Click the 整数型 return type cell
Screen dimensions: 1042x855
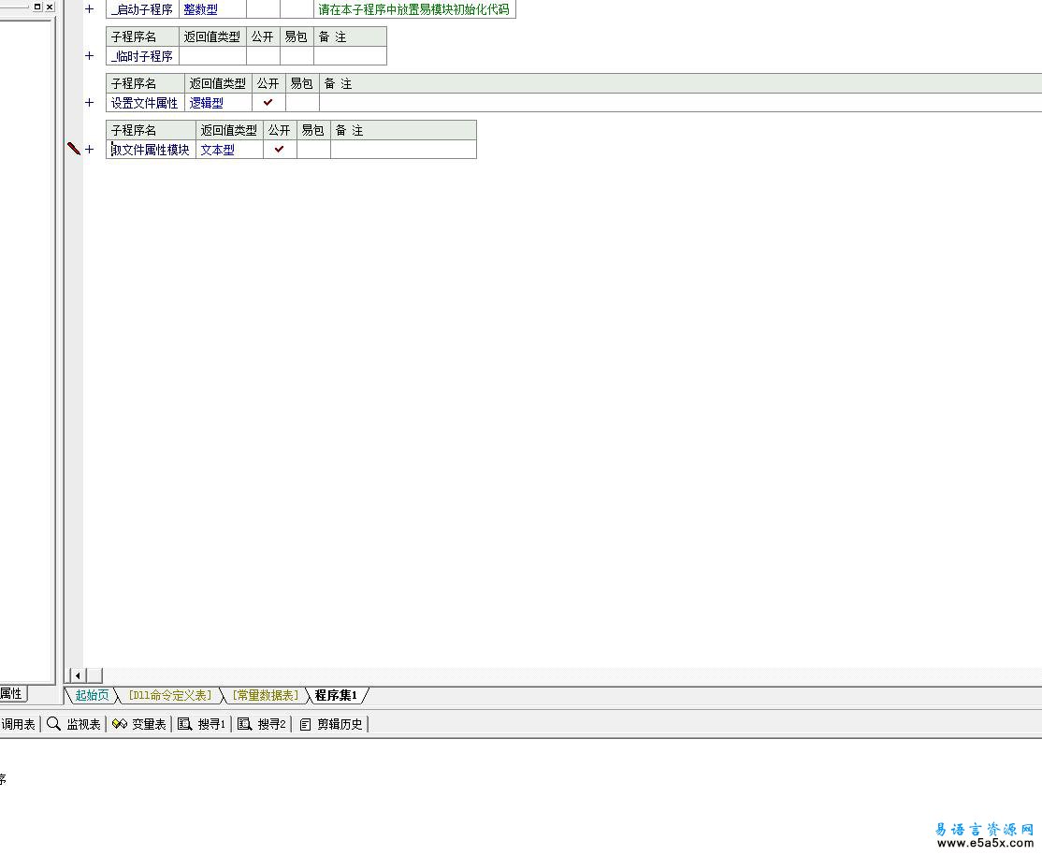[212, 9]
